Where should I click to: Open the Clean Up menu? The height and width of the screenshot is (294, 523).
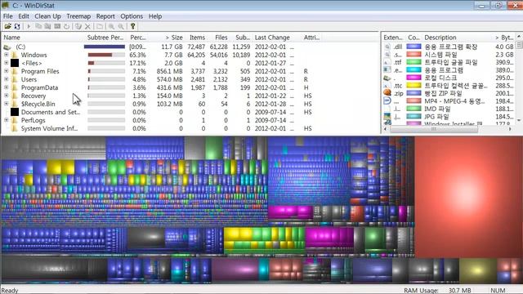(x=47, y=16)
